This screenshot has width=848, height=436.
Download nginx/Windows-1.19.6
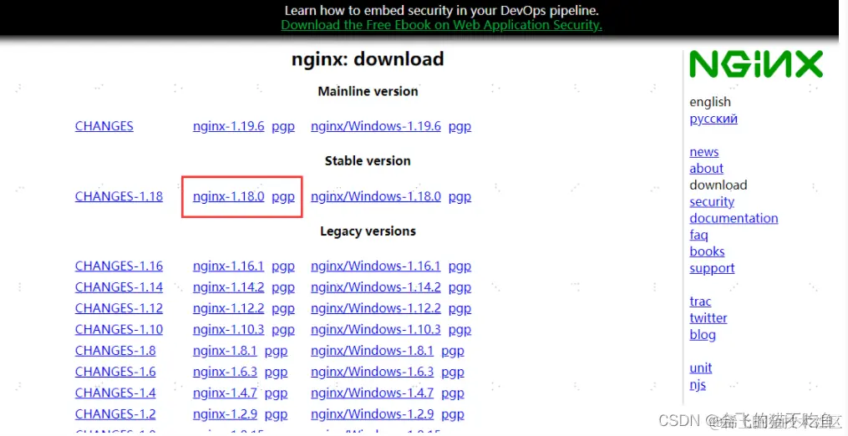pyautogui.click(x=376, y=126)
